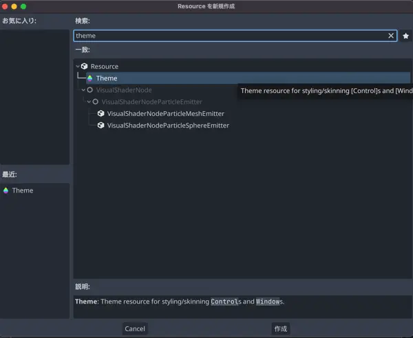Collapse the Resource tree node
Viewport: 413px width, 338px height.
coord(78,66)
